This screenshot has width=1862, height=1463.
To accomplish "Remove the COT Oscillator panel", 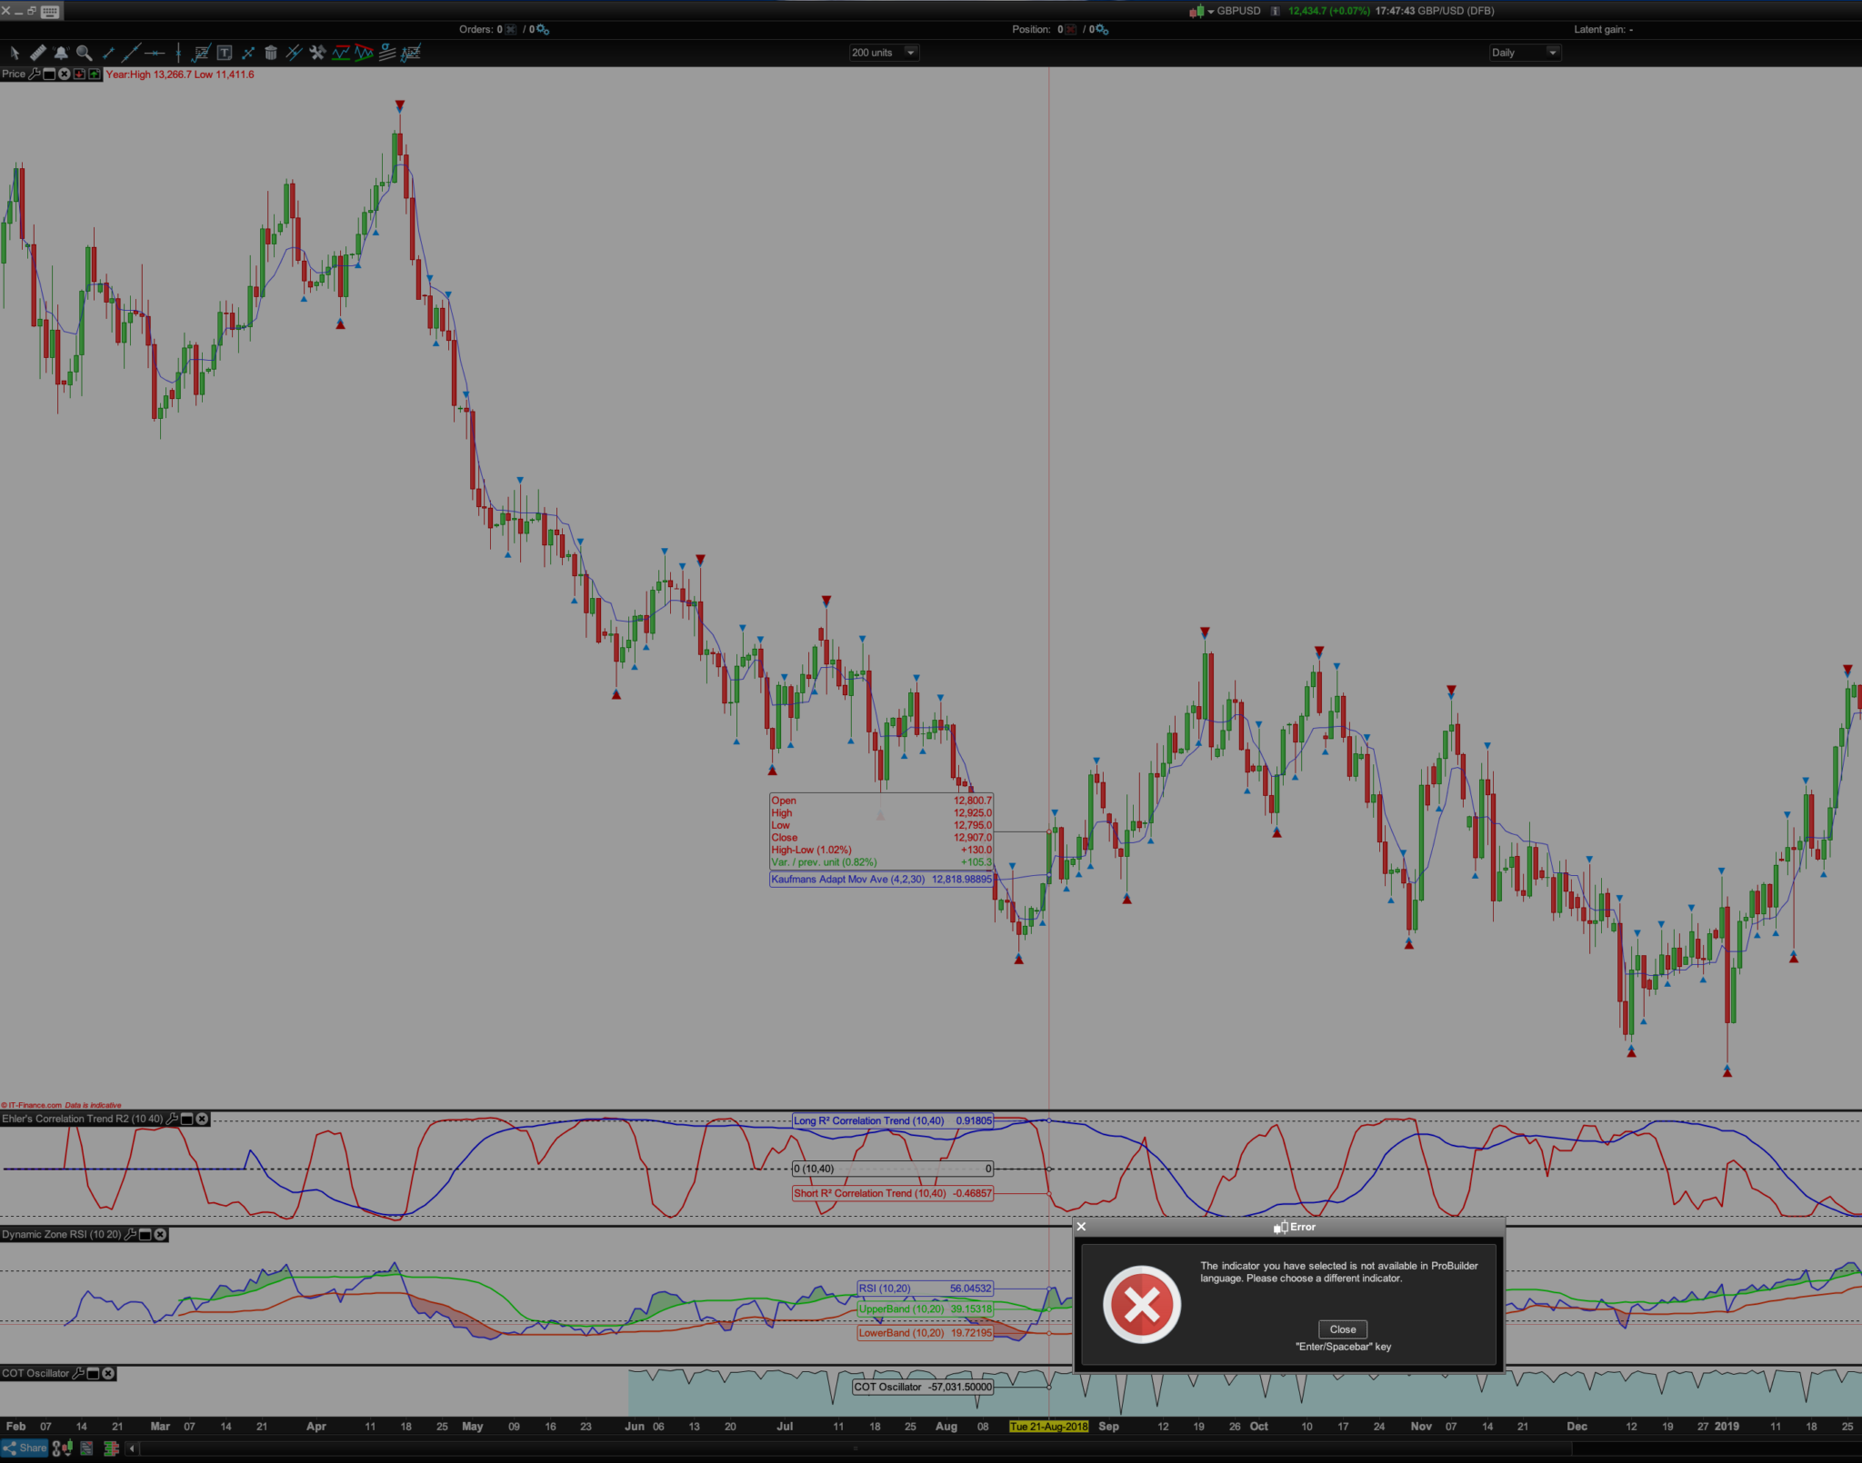I will tap(108, 1373).
